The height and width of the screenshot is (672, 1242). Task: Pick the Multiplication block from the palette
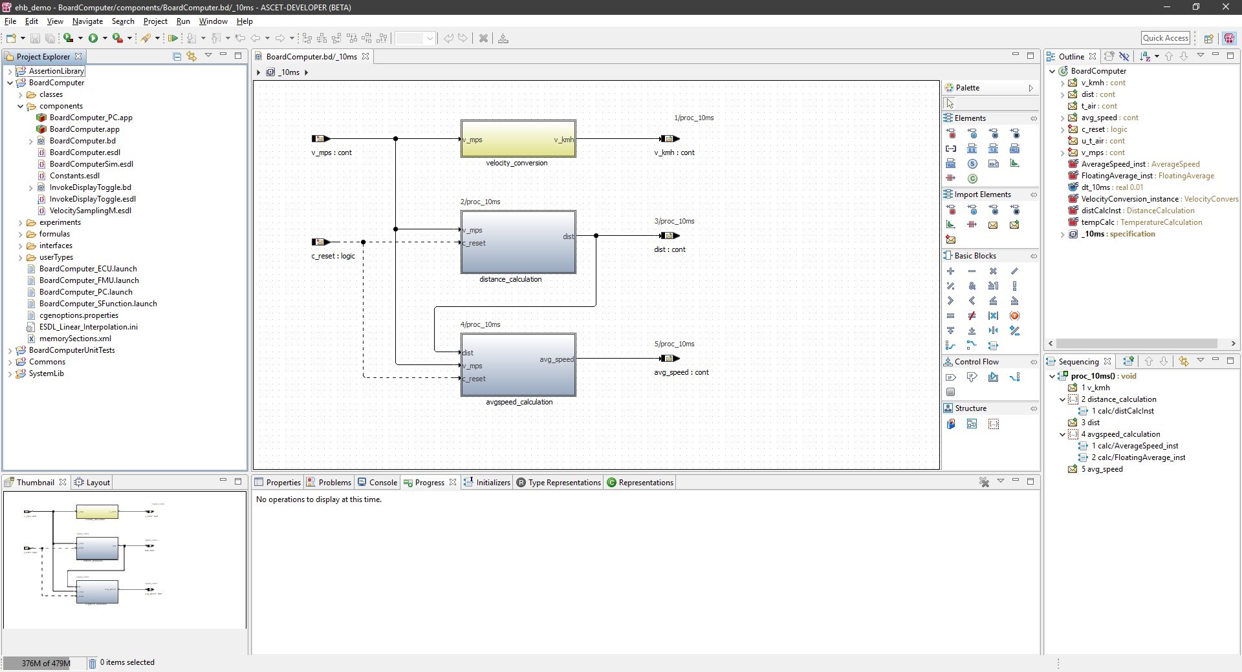993,271
